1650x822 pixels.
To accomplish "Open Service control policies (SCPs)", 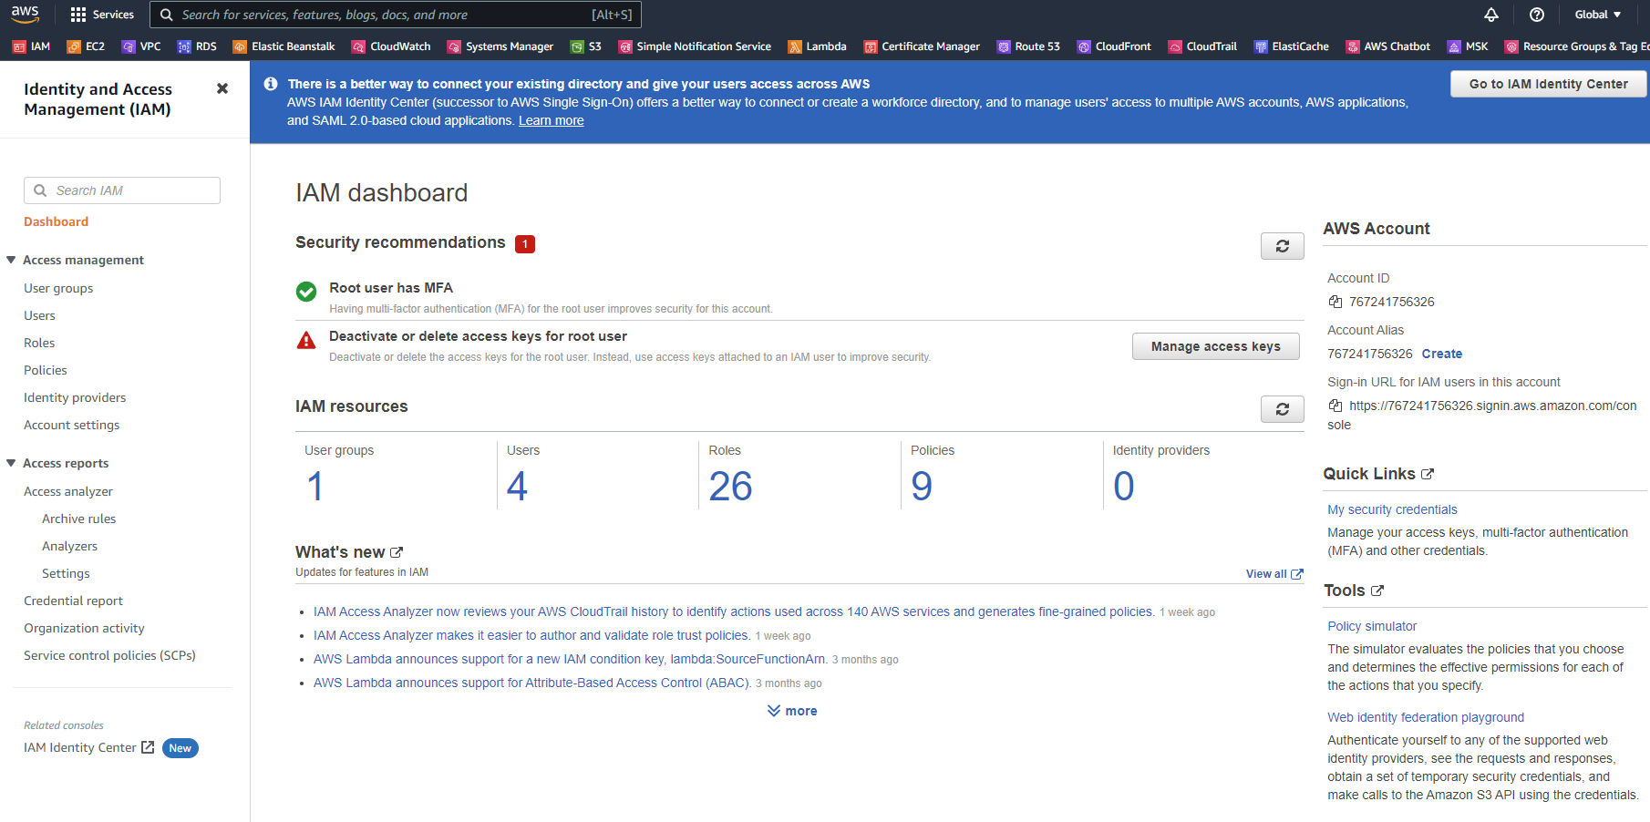I will tap(109, 655).
